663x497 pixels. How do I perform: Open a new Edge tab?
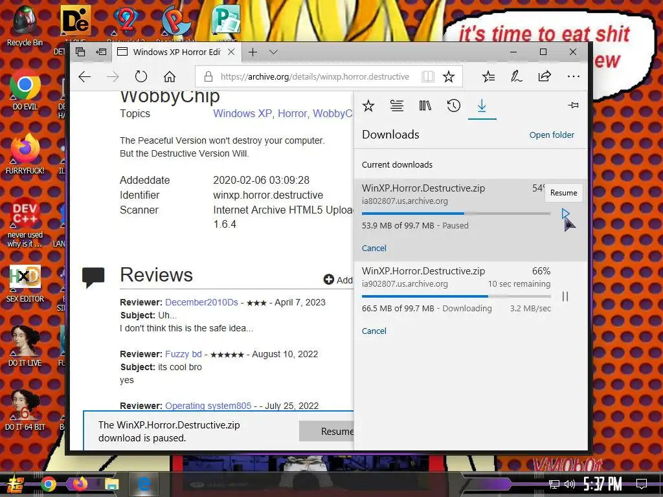[253, 52]
